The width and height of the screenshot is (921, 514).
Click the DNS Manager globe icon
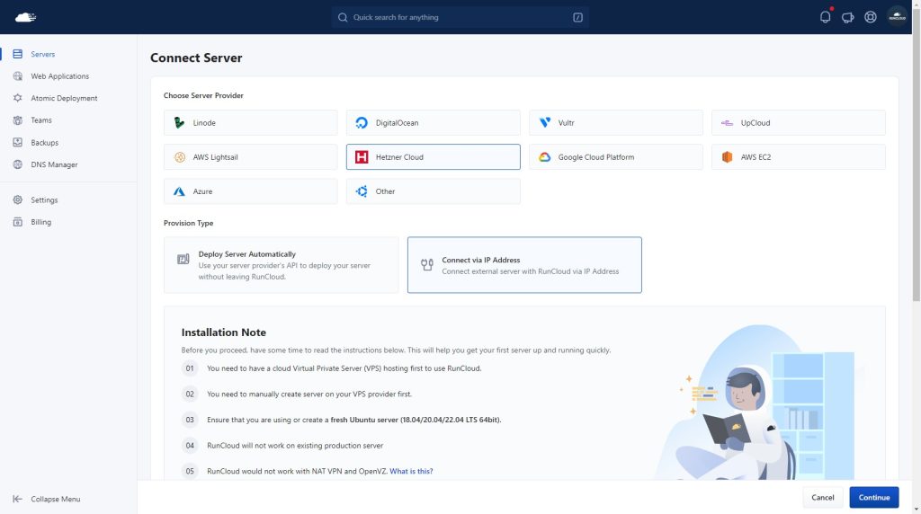(18, 164)
